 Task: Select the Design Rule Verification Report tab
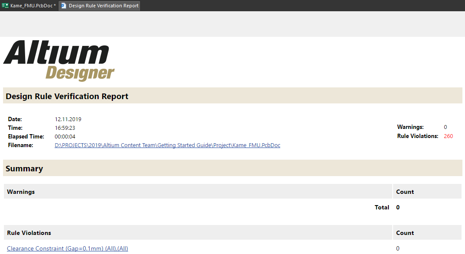click(x=104, y=6)
